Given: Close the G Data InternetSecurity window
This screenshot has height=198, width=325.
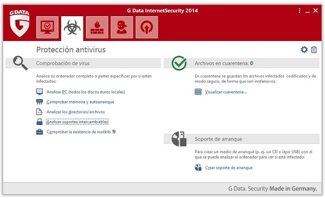Looking at the screenshot, I should (315, 11).
